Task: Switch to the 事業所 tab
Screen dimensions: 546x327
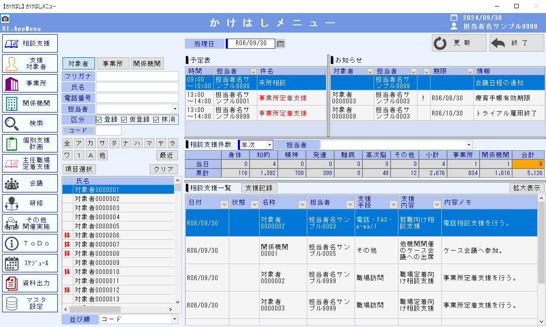Action: 113,63
